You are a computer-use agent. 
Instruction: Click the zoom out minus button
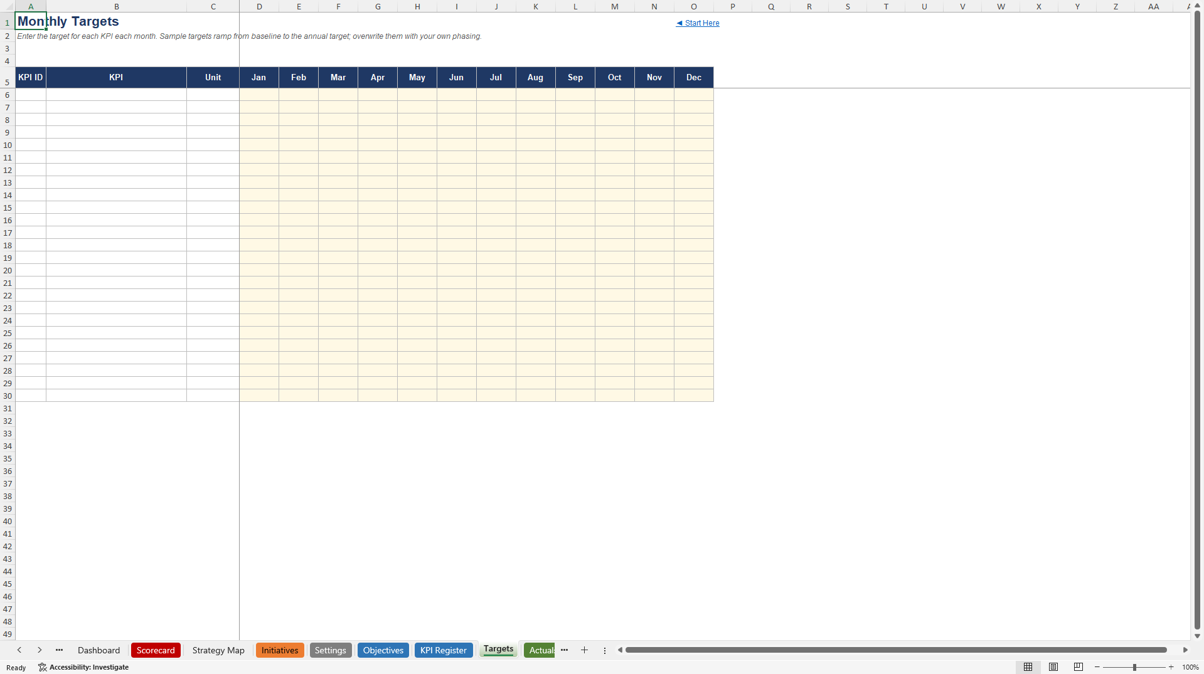click(x=1097, y=667)
